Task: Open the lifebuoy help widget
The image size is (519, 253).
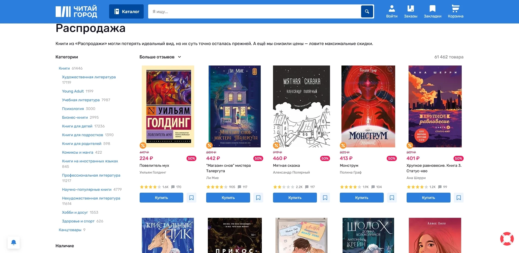Action: point(507,239)
